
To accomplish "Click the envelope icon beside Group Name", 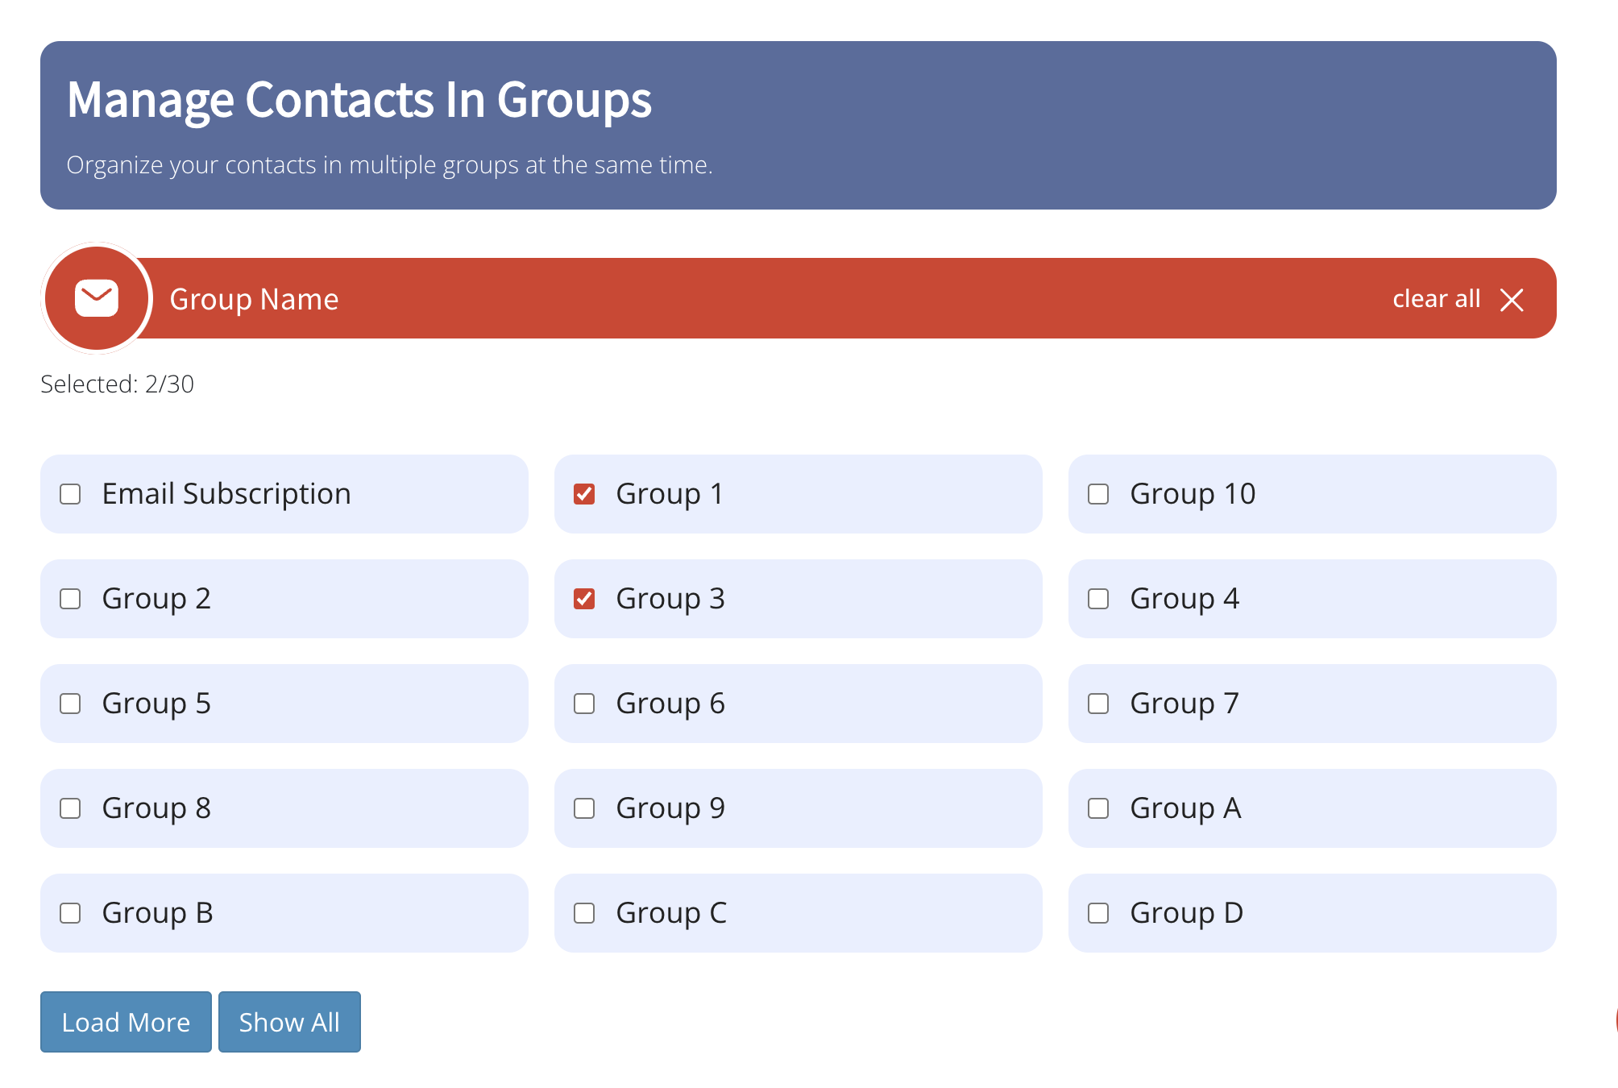I will coord(96,297).
